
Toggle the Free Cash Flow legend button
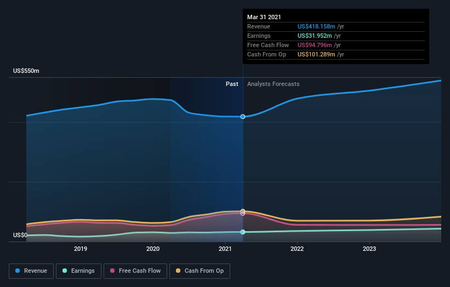point(135,271)
